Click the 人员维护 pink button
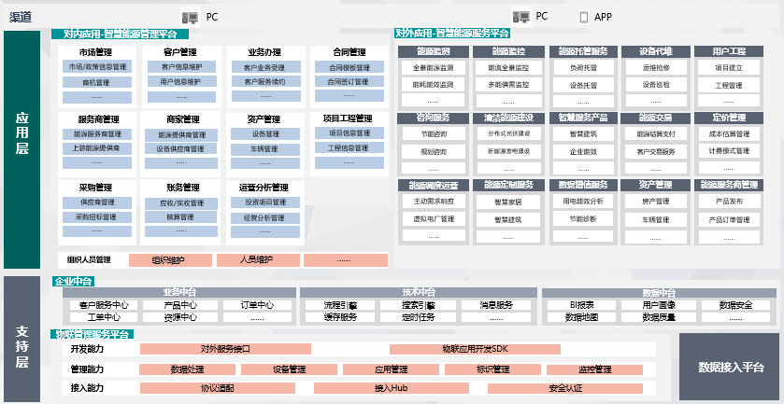The image size is (784, 404). tap(258, 260)
